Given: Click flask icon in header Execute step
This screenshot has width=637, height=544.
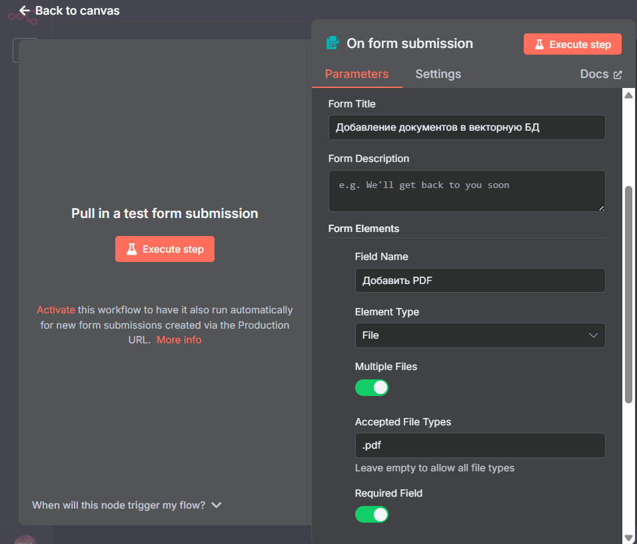Looking at the screenshot, I should [x=539, y=45].
